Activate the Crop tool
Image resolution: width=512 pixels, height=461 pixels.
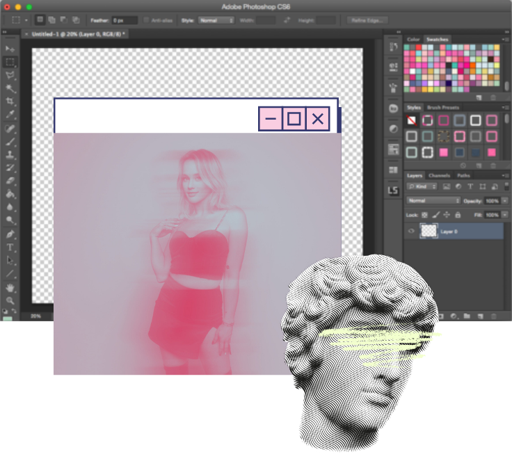click(x=10, y=102)
